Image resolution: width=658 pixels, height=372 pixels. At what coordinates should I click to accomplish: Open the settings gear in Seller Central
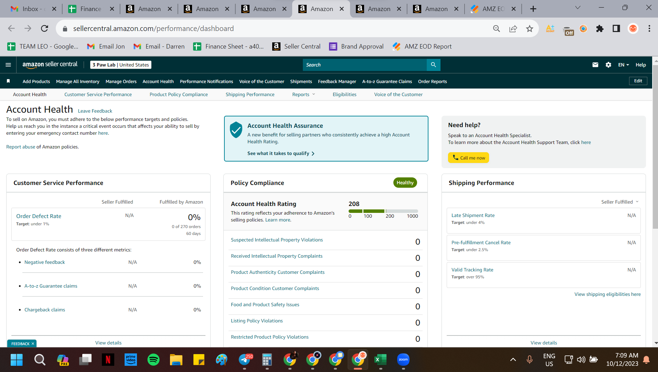point(608,65)
